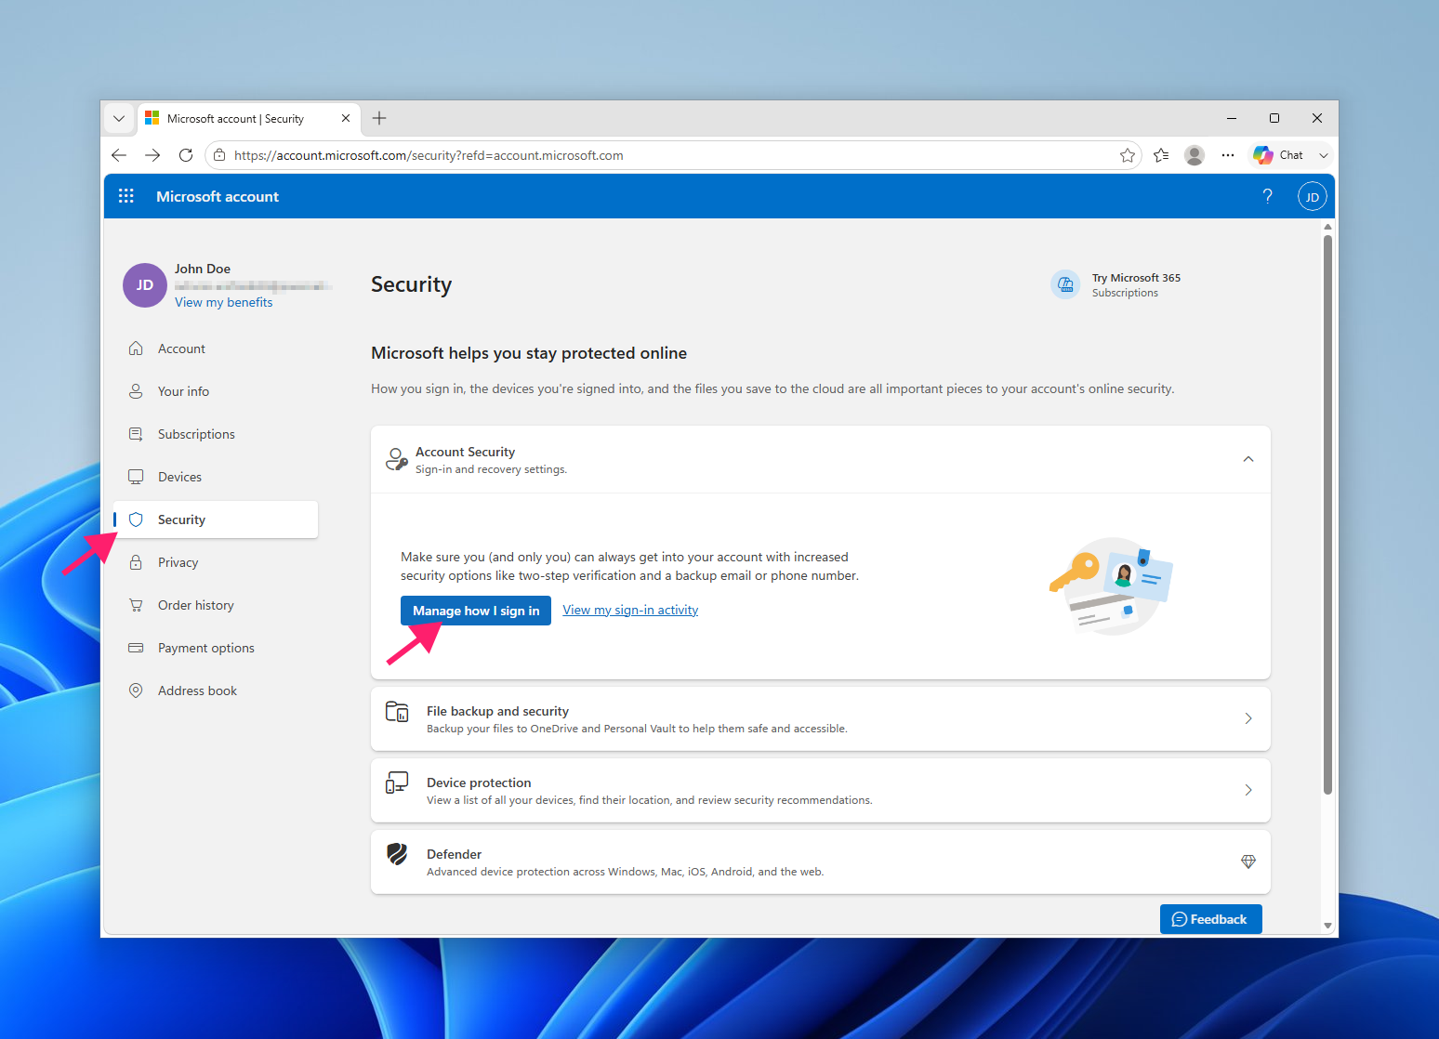Open the favorites list icon
The image size is (1439, 1039).
(1161, 155)
